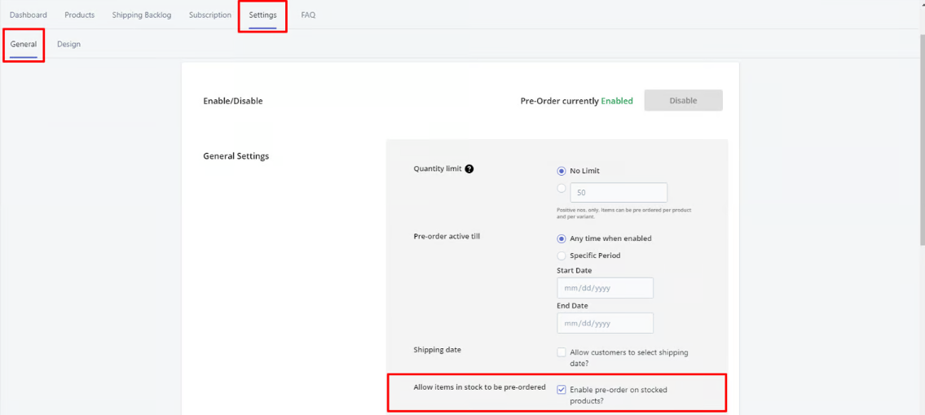Focus the Start Date input field
Viewport: 925px width, 415px height.
(605, 288)
